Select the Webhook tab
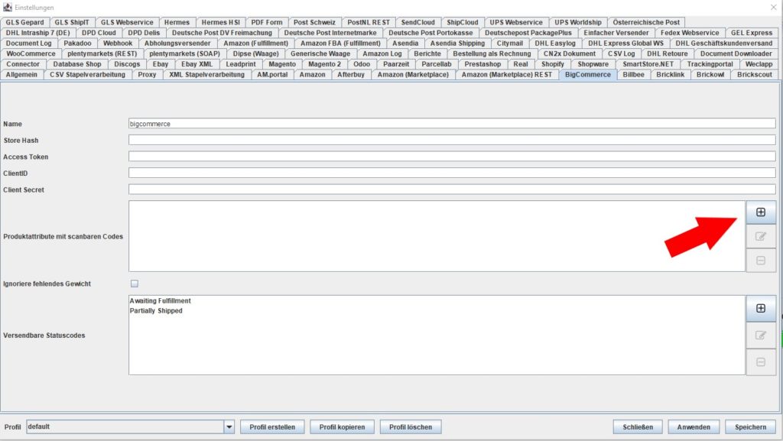 click(x=118, y=44)
